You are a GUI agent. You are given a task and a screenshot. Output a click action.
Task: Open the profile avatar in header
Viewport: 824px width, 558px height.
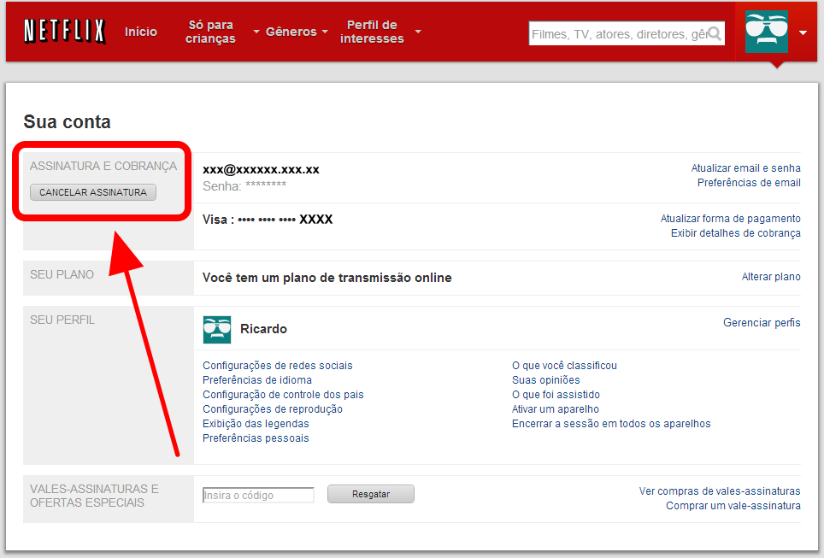point(766,32)
